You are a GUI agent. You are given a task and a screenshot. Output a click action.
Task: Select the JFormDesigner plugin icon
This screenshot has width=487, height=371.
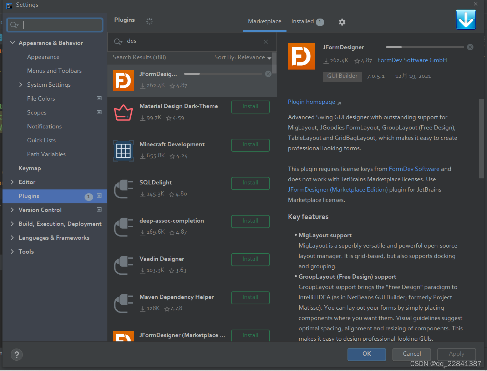click(123, 81)
